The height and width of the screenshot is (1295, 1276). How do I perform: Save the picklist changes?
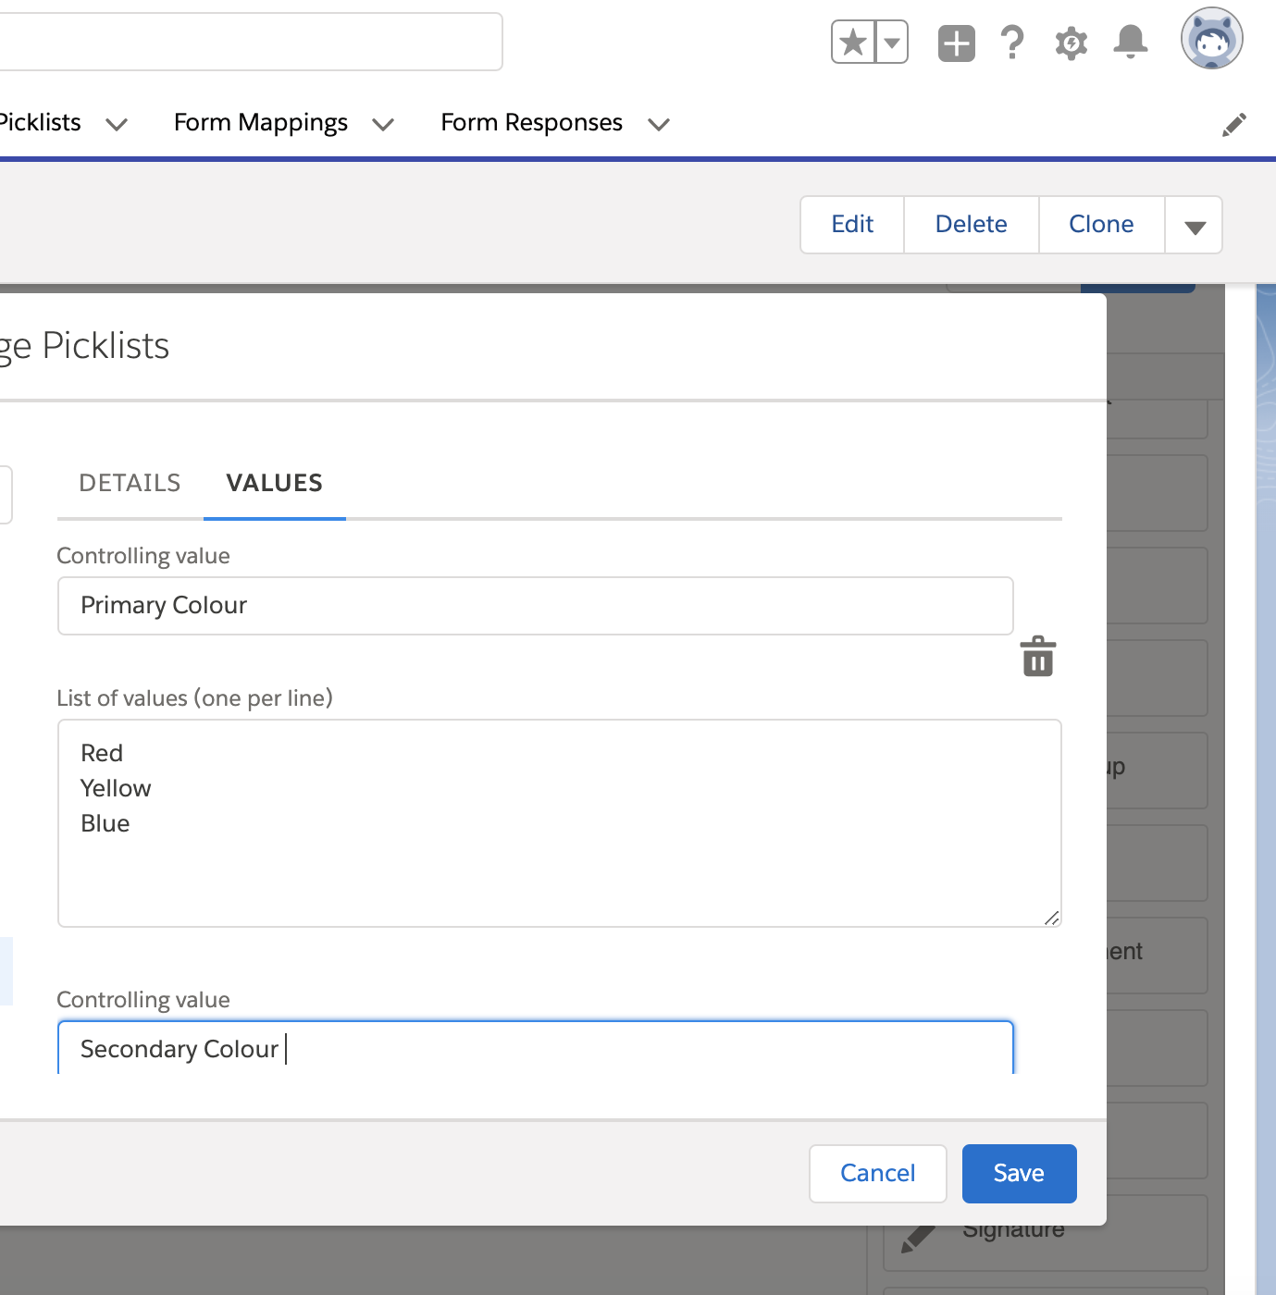(x=1018, y=1173)
